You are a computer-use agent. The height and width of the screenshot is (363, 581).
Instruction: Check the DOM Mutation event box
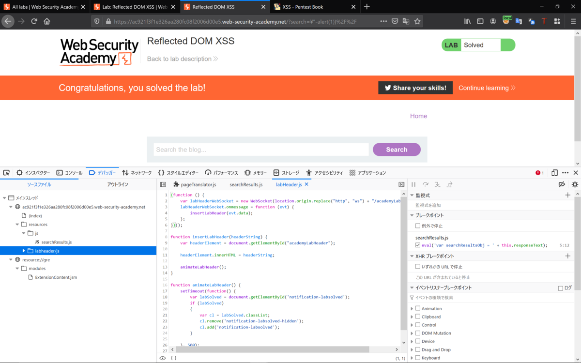418,333
